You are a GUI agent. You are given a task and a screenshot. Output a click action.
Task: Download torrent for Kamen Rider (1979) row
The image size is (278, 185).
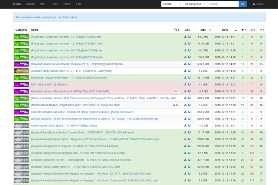click(185, 71)
